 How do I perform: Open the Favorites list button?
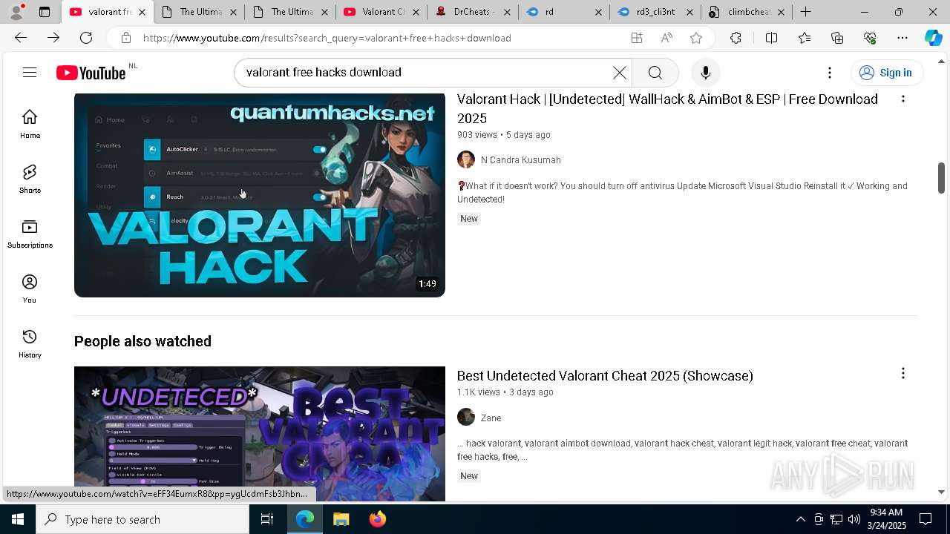click(x=805, y=38)
